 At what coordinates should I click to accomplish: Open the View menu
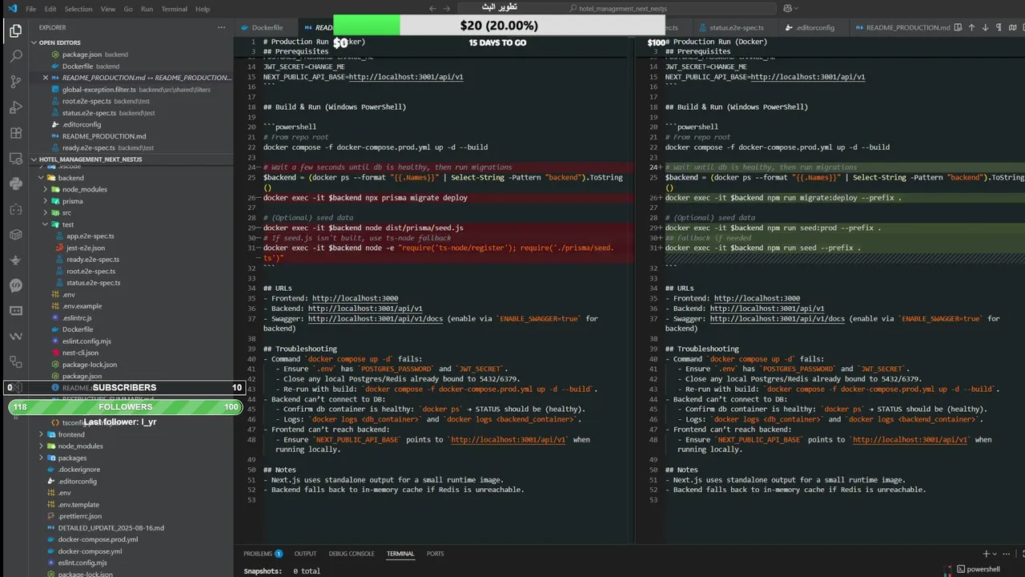click(108, 9)
